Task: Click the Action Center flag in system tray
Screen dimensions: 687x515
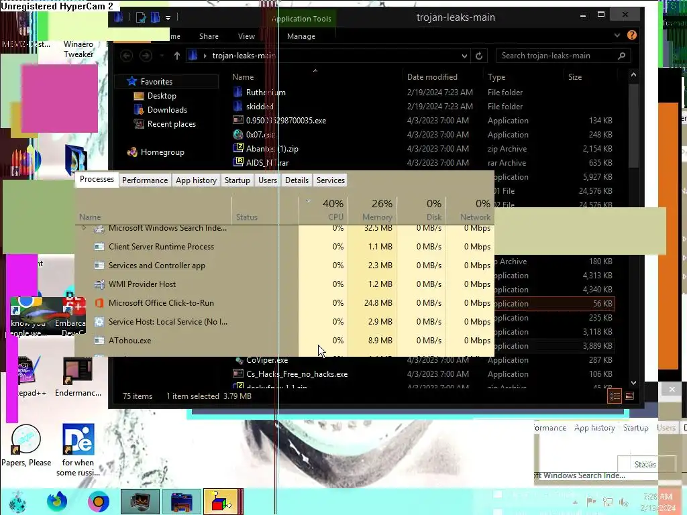Action: [592, 502]
